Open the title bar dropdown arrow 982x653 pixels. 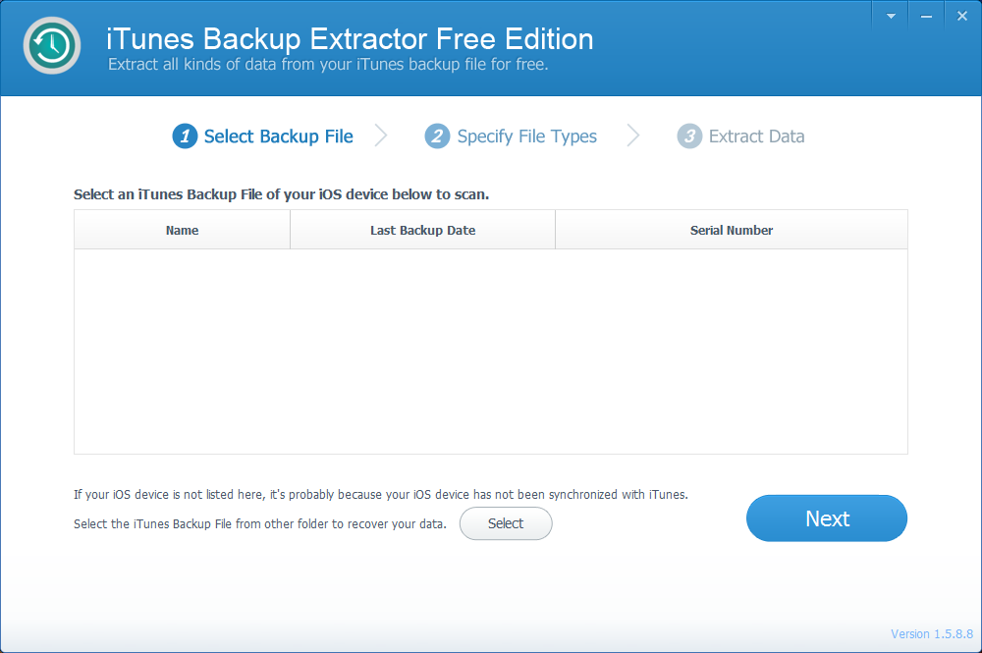click(890, 14)
